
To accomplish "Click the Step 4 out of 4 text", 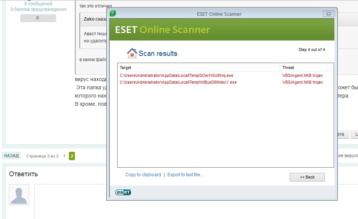I will [x=312, y=49].
